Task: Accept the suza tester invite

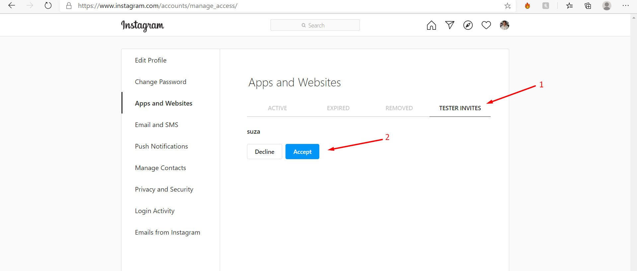Action: [x=302, y=152]
